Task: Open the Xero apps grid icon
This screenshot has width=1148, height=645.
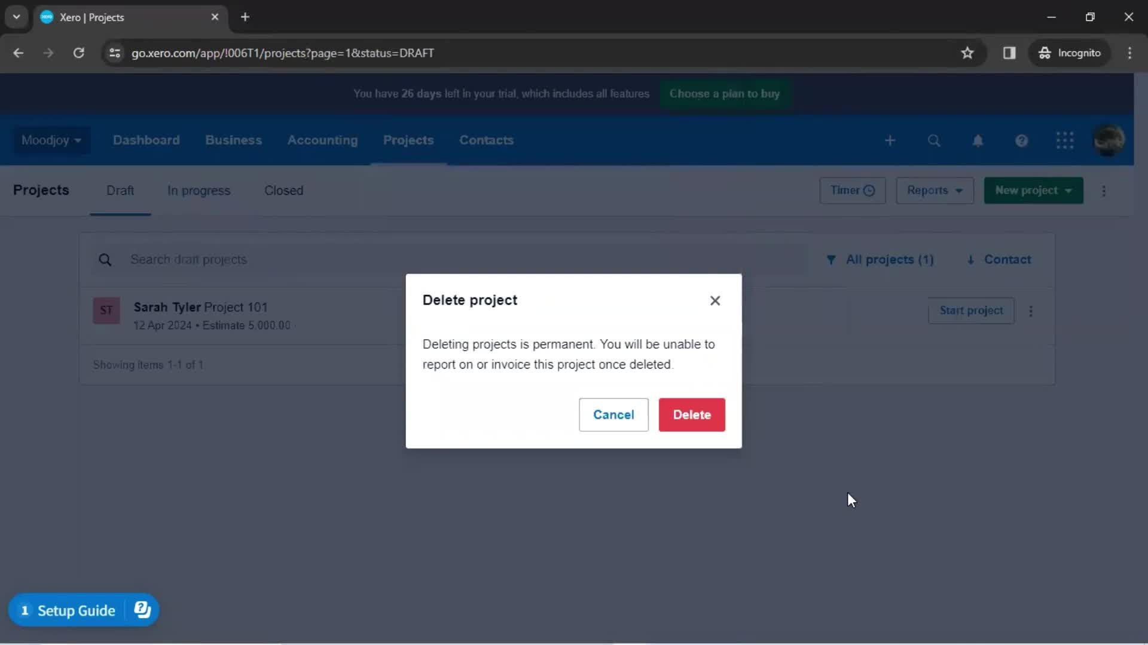Action: [x=1065, y=140]
